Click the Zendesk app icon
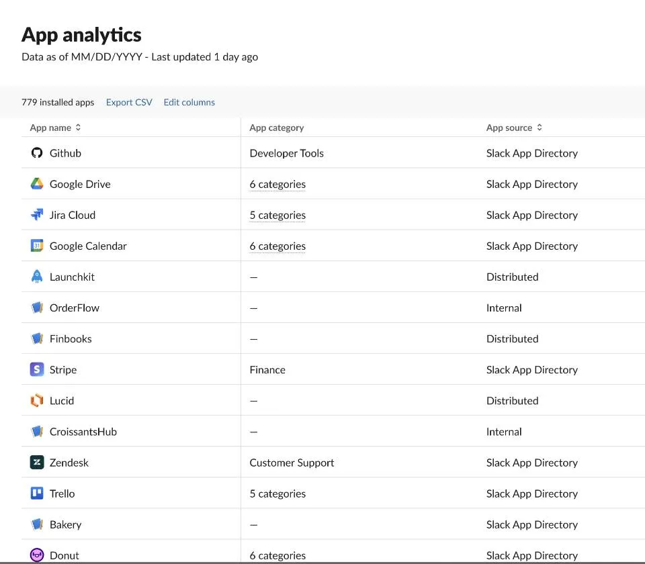This screenshot has width=645, height=564. point(37,463)
